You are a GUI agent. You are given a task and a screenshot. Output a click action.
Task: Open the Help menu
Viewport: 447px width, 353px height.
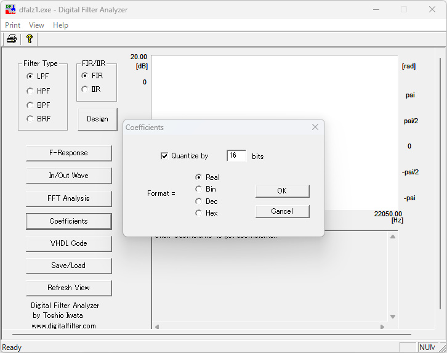(x=60, y=25)
